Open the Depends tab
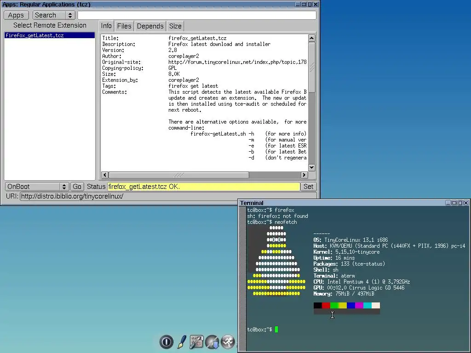 coord(150,26)
